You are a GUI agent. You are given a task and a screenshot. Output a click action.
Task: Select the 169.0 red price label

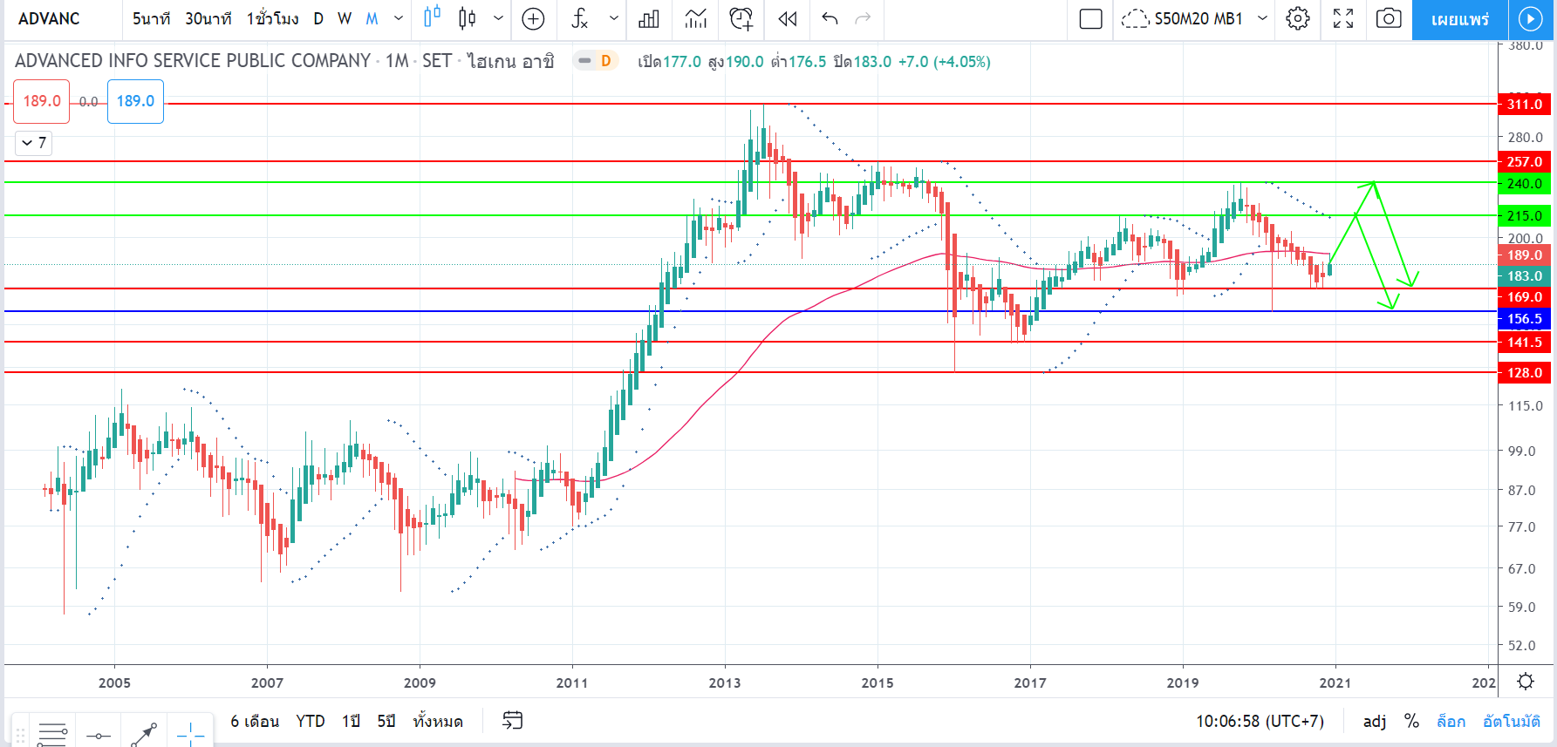(x=1525, y=297)
